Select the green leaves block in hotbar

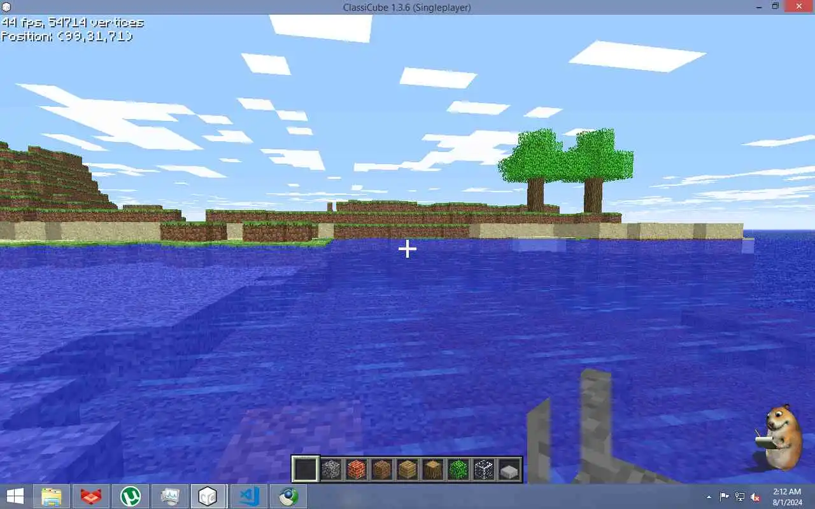[458, 470]
